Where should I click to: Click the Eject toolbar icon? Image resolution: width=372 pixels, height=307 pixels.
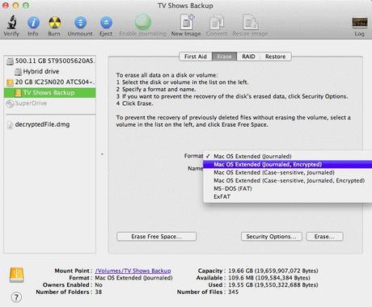(106, 23)
